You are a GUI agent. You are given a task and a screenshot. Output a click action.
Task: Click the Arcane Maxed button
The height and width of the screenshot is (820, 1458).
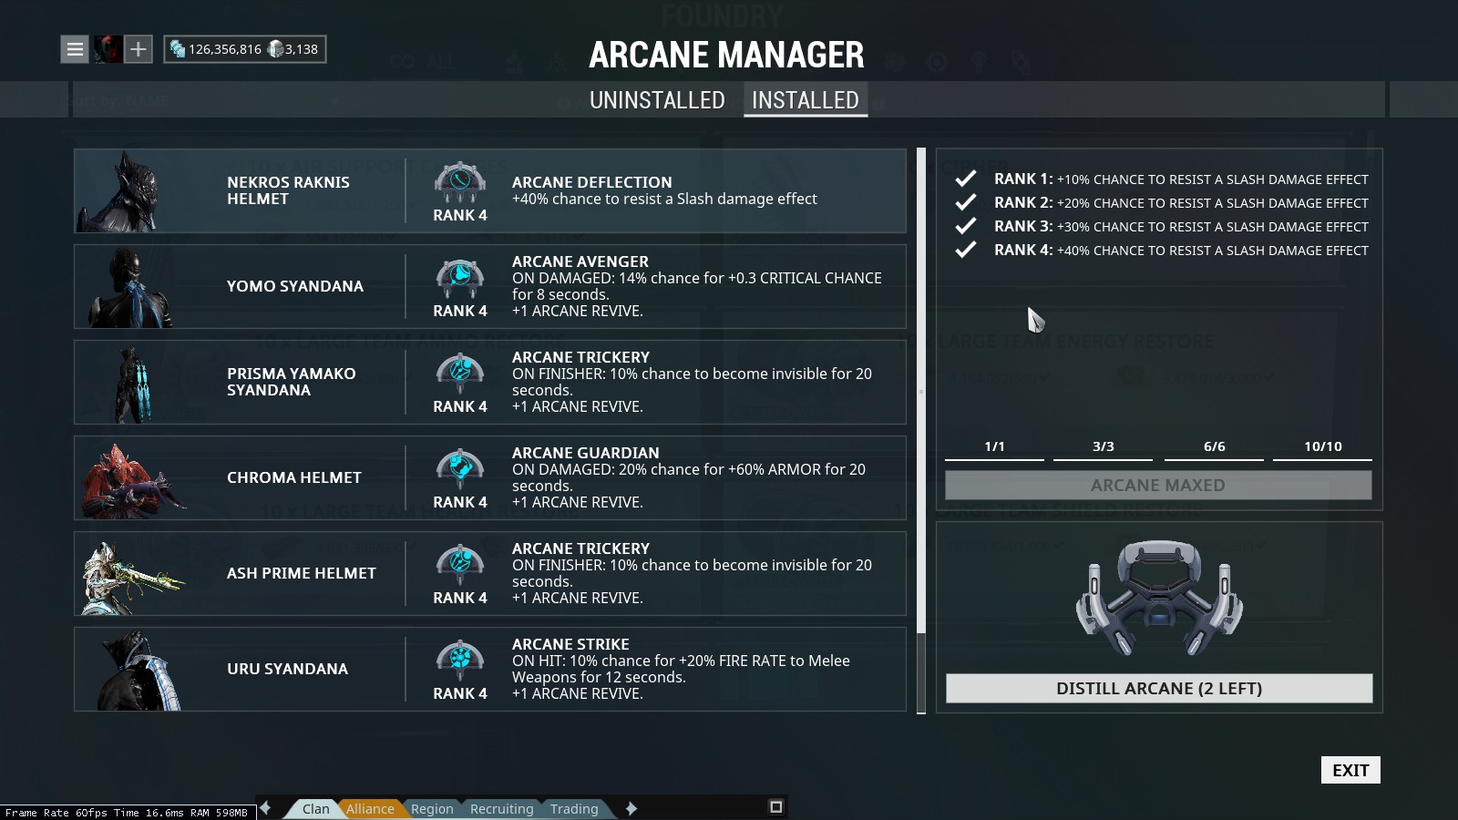[x=1158, y=486]
